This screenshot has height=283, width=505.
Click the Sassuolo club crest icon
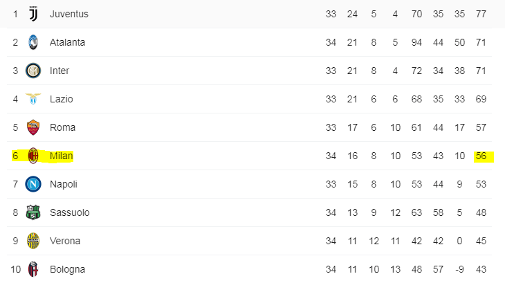pyautogui.click(x=33, y=212)
